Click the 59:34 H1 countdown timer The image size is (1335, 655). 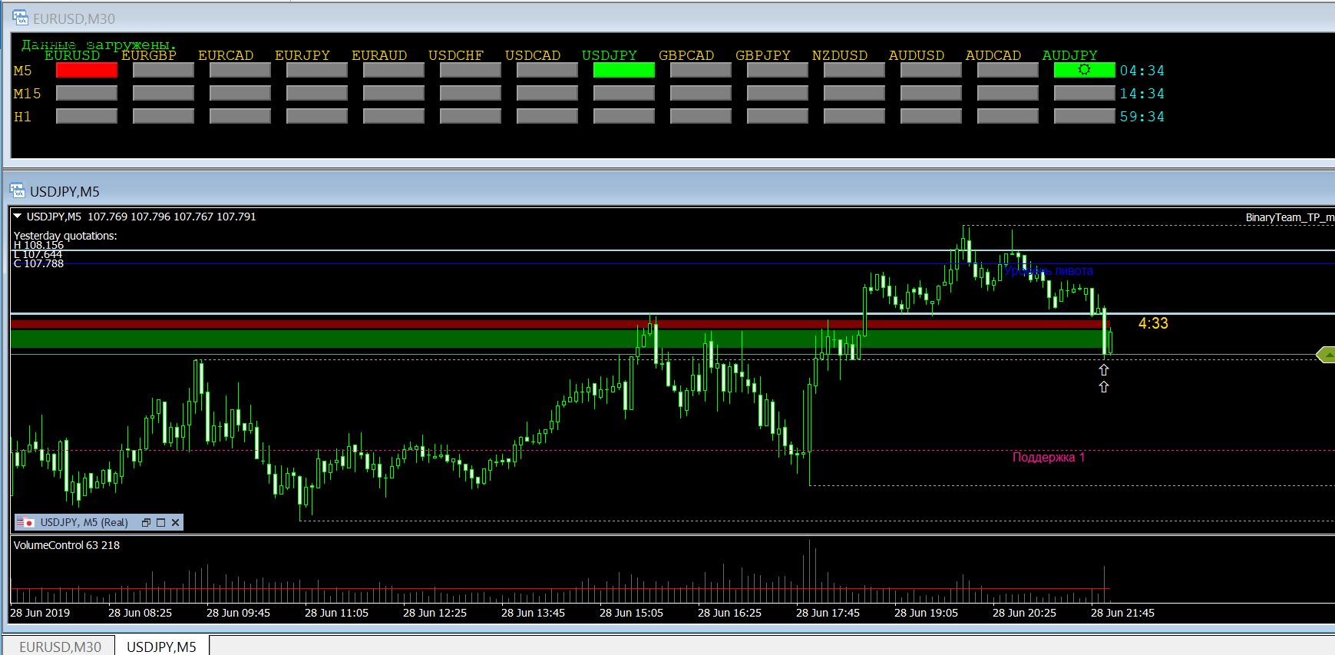[1142, 117]
